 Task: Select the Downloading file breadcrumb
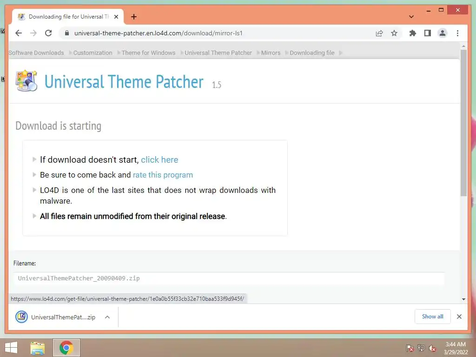coord(312,53)
